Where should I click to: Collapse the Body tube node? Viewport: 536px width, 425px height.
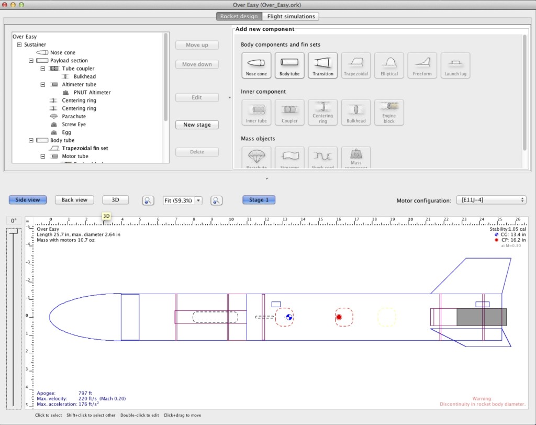[31, 140]
